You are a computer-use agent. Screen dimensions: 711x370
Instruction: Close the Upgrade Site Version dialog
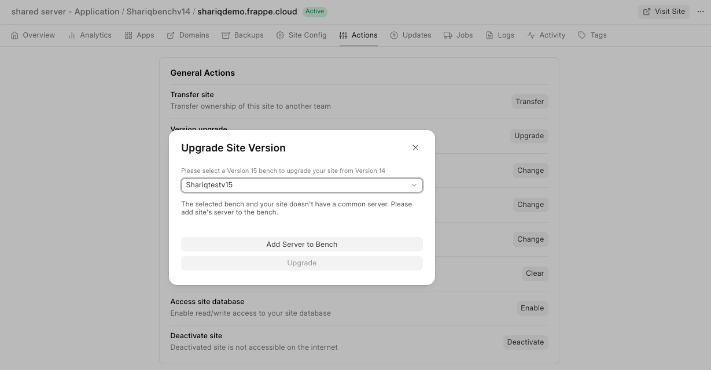coord(415,147)
